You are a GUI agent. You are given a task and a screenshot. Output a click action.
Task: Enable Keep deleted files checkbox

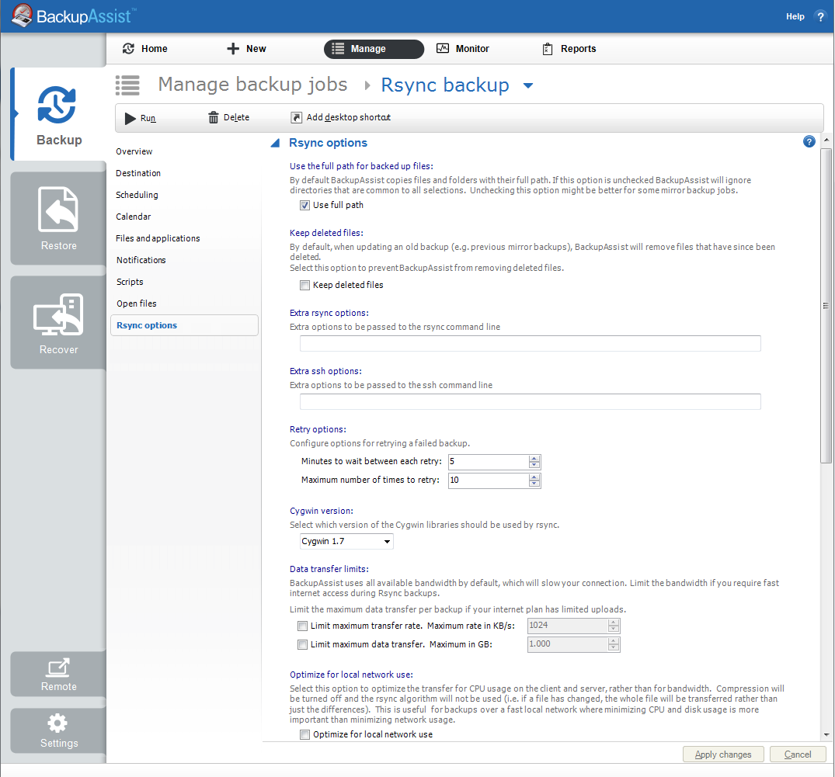304,285
